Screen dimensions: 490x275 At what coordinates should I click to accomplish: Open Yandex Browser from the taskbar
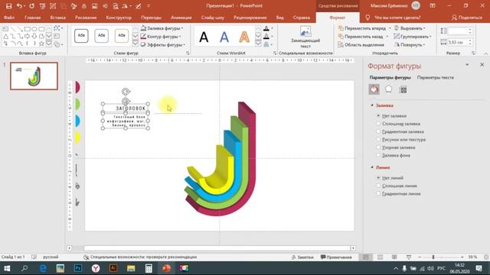96,268
